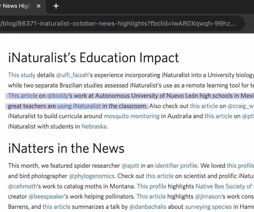Click the 'iNaturalist's Education Impact' heading

pyautogui.click(x=93, y=58)
